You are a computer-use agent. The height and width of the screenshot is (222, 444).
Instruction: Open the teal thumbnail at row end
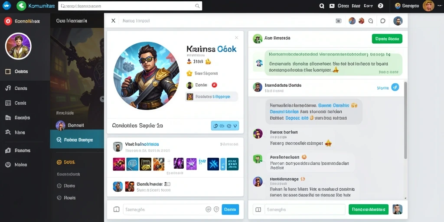coord(233,164)
